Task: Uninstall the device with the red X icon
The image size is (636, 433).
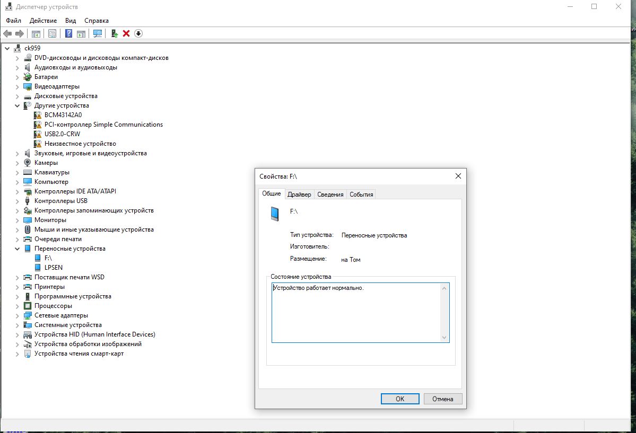Action: click(x=126, y=33)
